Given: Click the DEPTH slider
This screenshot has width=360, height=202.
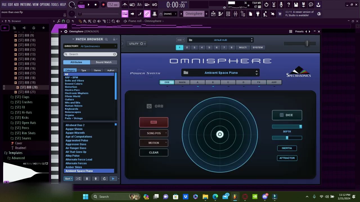Looking at the screenshot, I should click(287, 127).
